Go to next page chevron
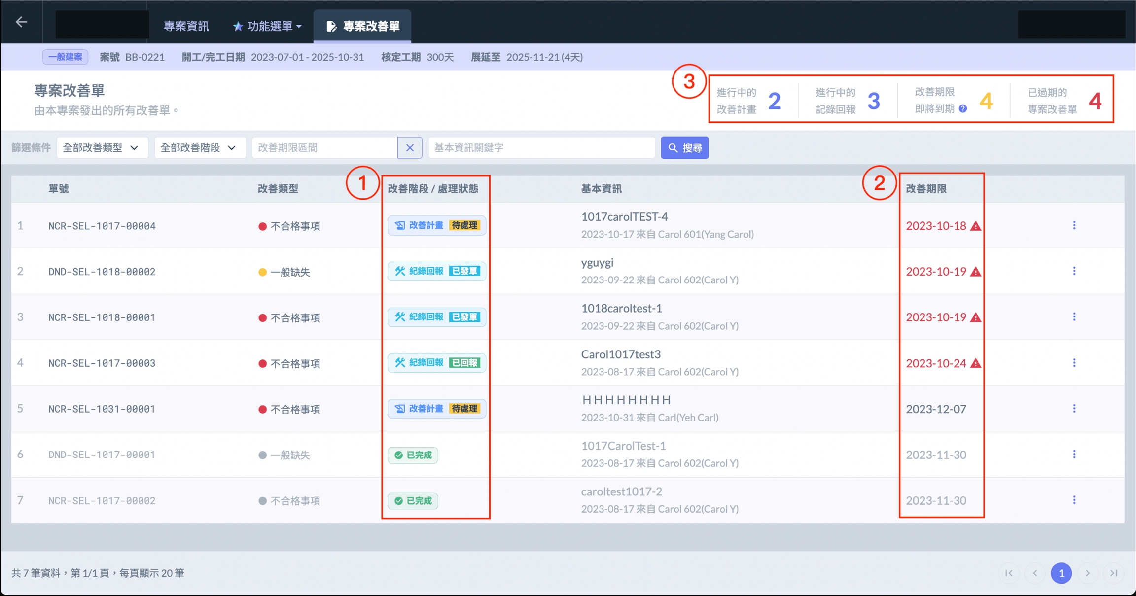This screenshot has width=1136, height=596. point(1087,573)
